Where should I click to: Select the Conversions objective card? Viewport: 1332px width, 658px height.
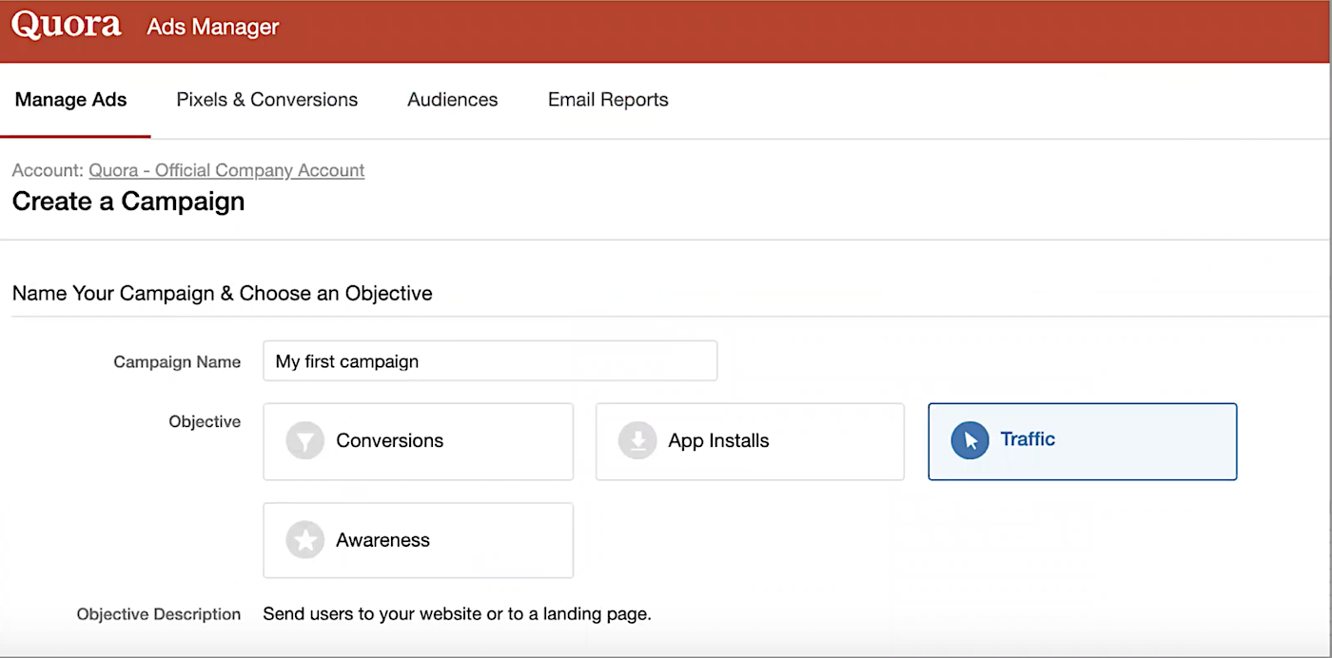pos(419,441)
